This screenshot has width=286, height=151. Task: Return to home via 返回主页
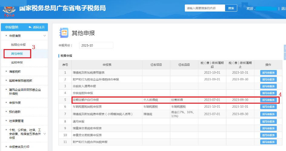click(x=39, y=27)
